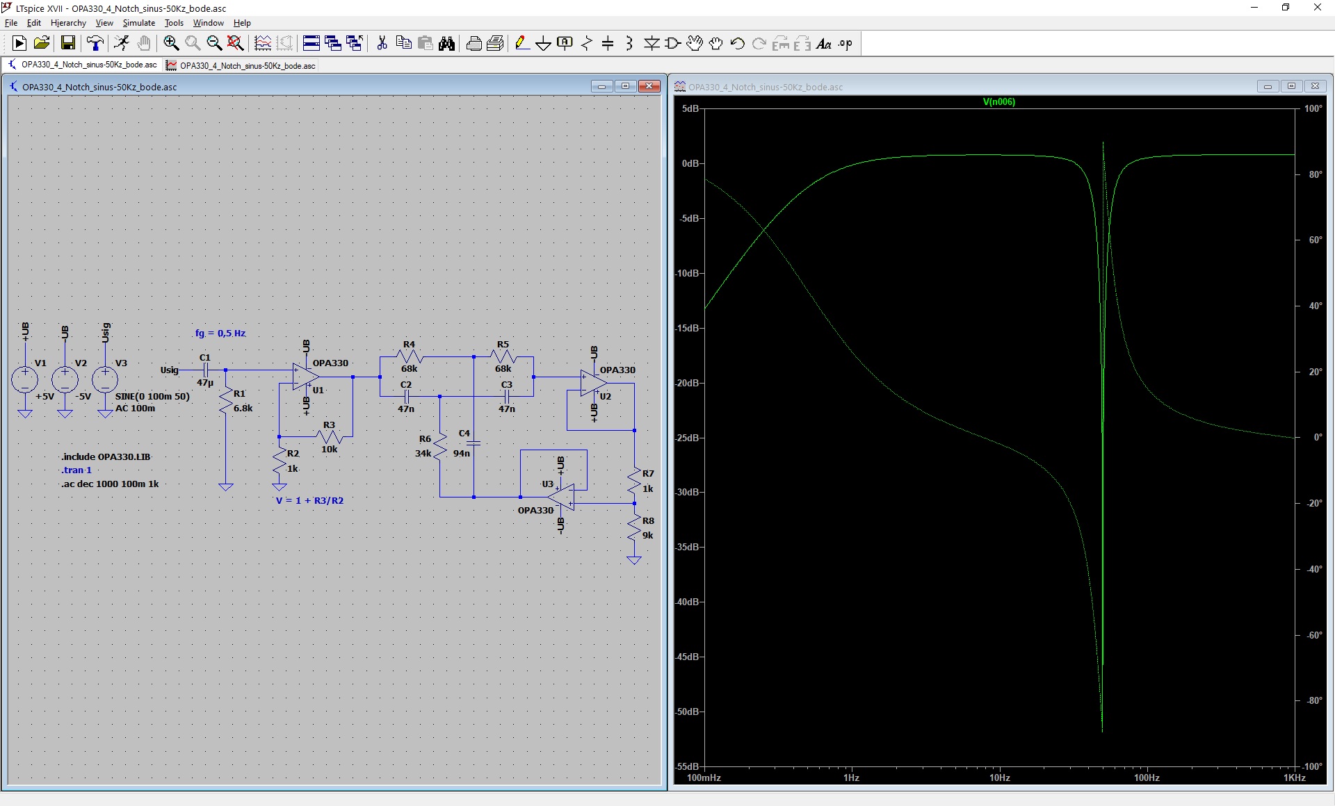Click the Redo arrow icon

tap(759, 44)
